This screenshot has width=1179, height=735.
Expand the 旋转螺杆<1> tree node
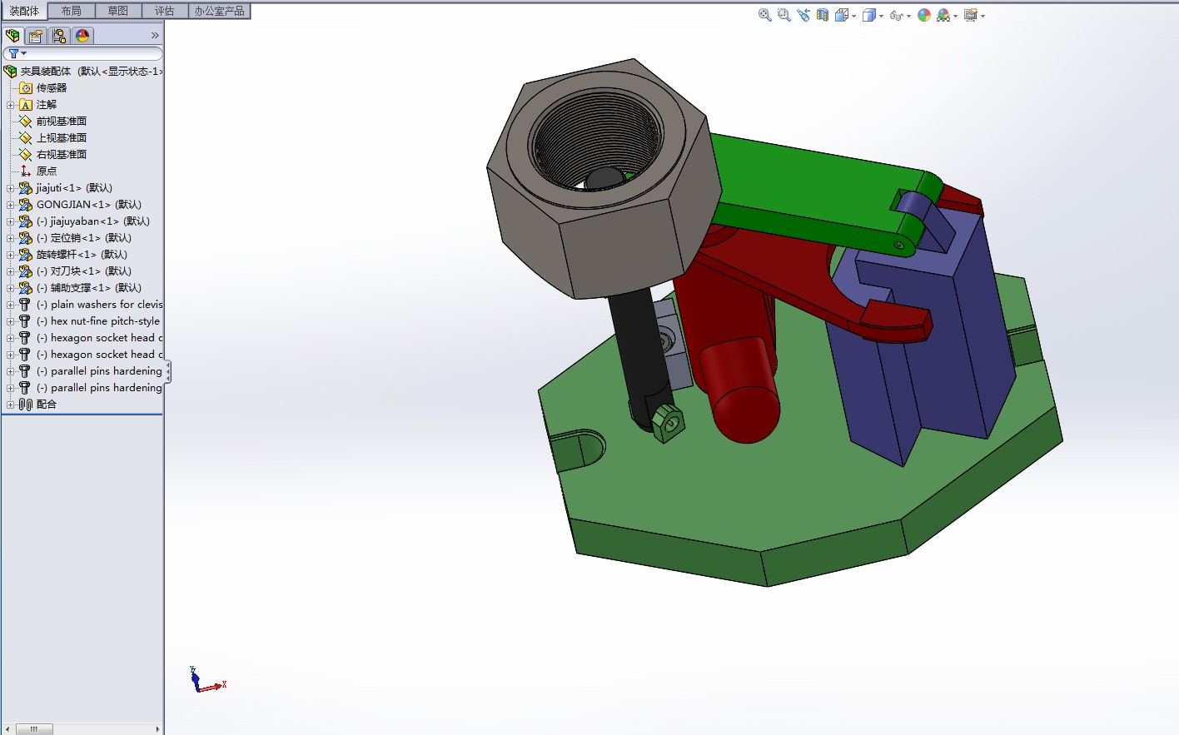point(11,255)
